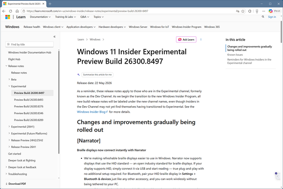283x189 pixels.
Task: Click Summarize this article for me
Action: [97, 74]
